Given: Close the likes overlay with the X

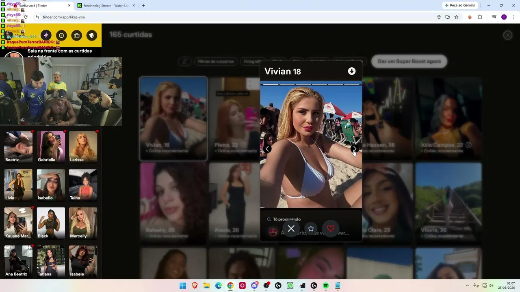Looking at the screenshot, I should tap(508, 35).
